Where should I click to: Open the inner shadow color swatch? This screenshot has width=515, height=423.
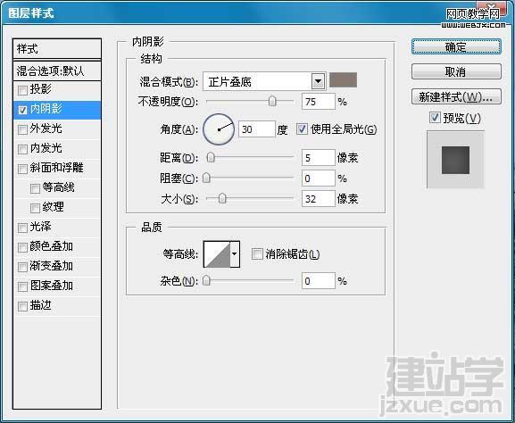click(343, 80)
